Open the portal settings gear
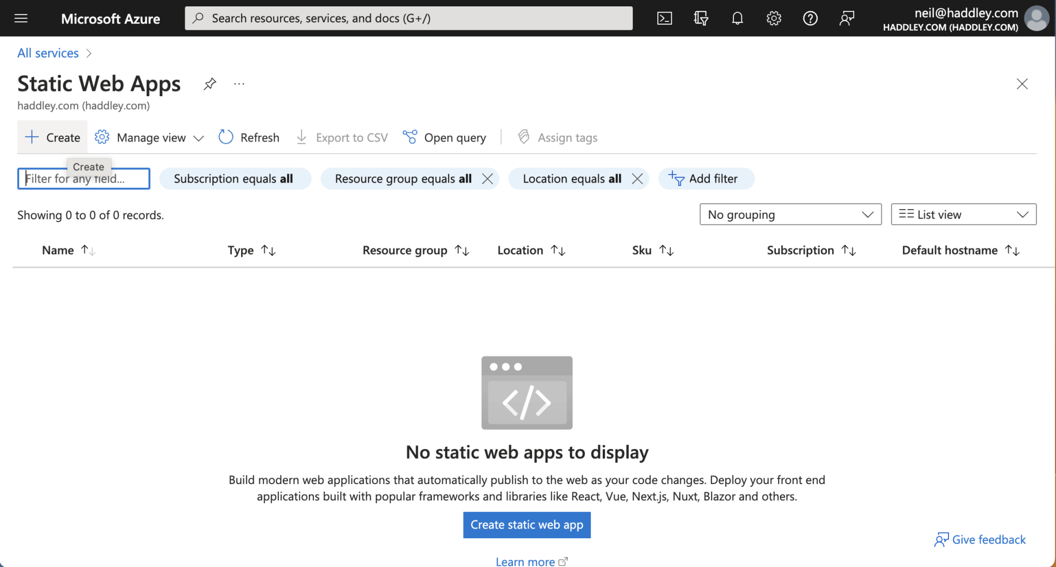This screenshot has width=1056, height=567. (x=774, y=18)
